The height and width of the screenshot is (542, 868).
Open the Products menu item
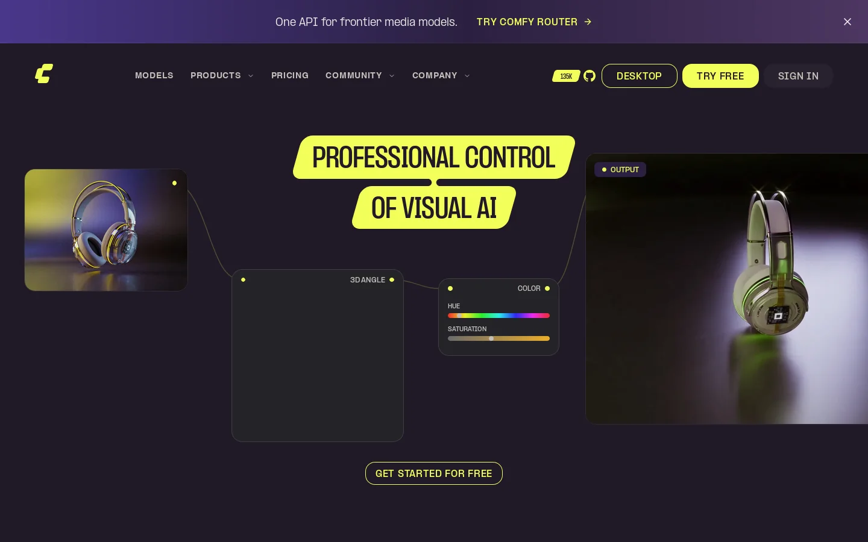[x=216, y=75]
